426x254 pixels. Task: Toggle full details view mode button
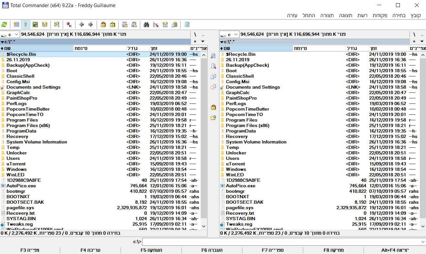[26, 24]
